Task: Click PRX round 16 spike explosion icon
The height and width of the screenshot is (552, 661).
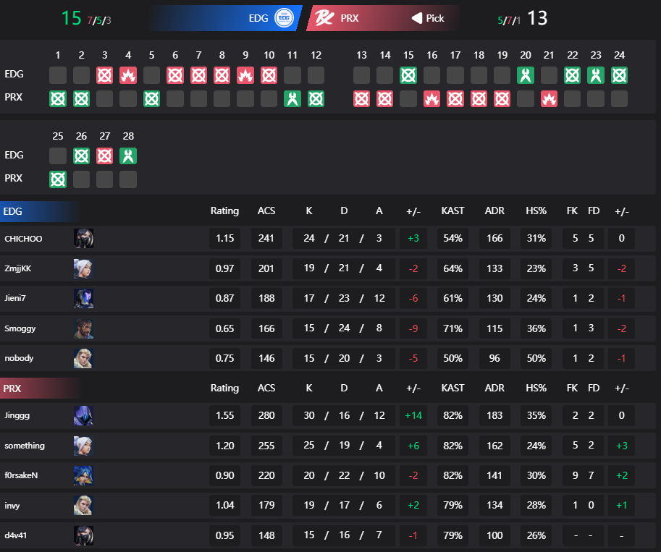Action: (x=431, y=99)
